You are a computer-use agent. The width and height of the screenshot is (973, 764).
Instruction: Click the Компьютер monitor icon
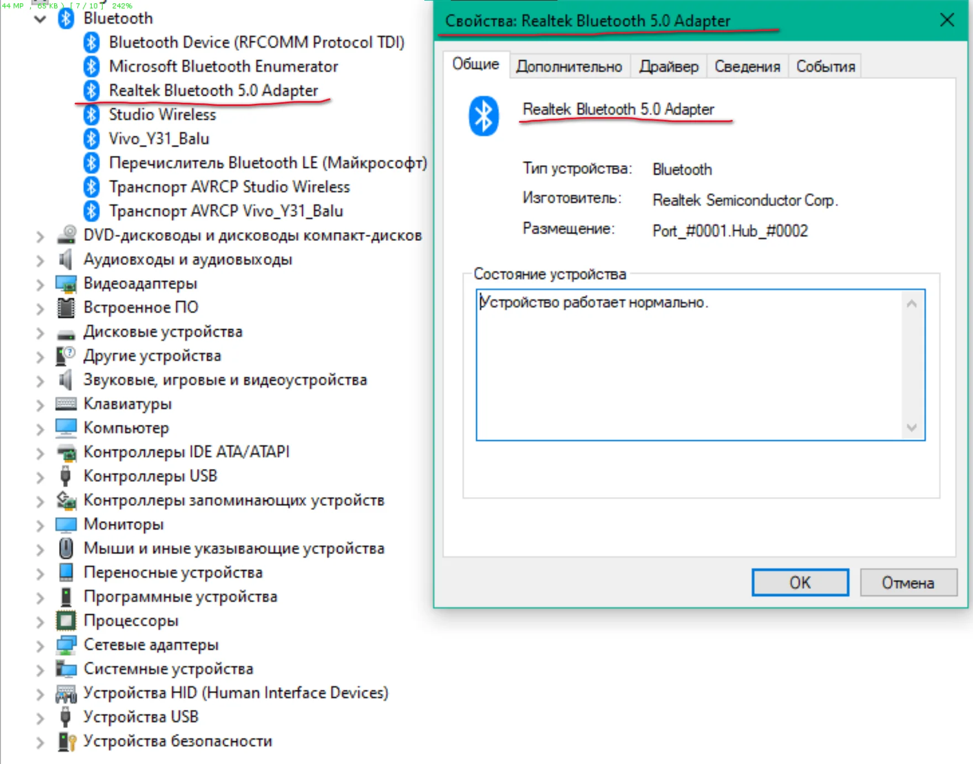66,428
